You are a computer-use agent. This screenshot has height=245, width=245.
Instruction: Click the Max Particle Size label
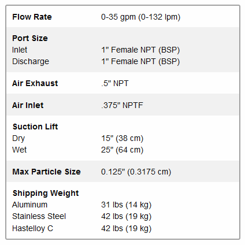tap(46, 172)
